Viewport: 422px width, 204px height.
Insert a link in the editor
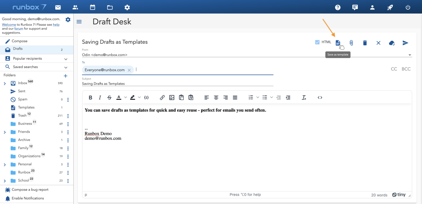coord(162,98)
